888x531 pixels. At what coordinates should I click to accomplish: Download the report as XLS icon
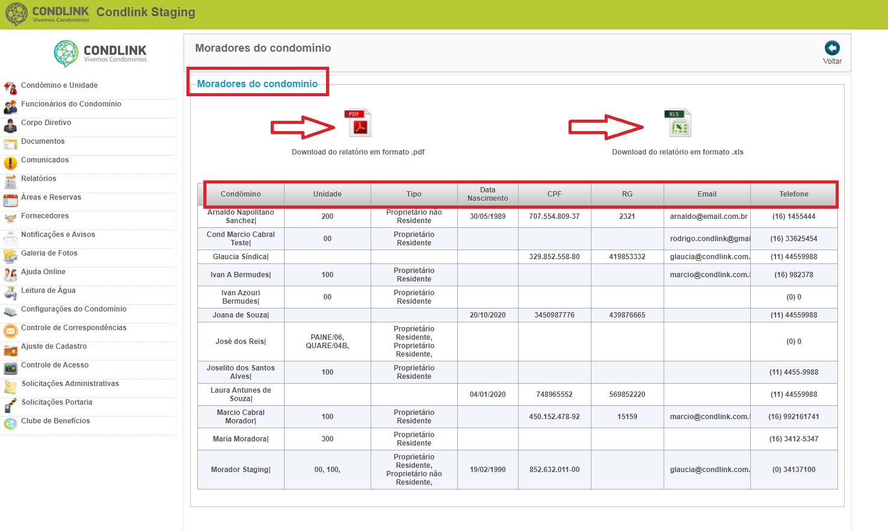click(677, 123)
